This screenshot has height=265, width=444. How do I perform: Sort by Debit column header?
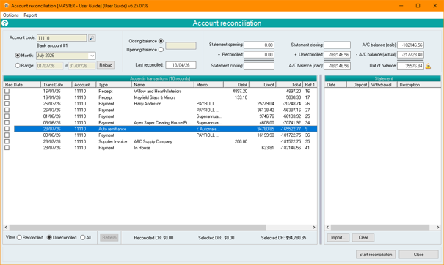tap(236, 85)
